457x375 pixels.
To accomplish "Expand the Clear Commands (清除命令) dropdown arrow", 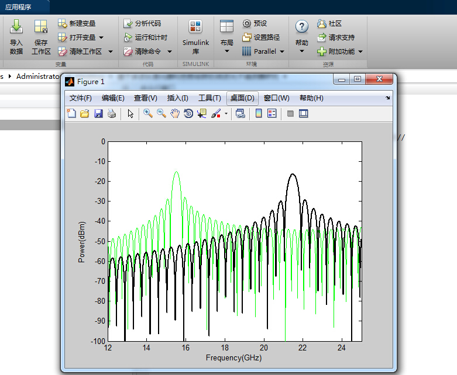I will coord(170,51).
